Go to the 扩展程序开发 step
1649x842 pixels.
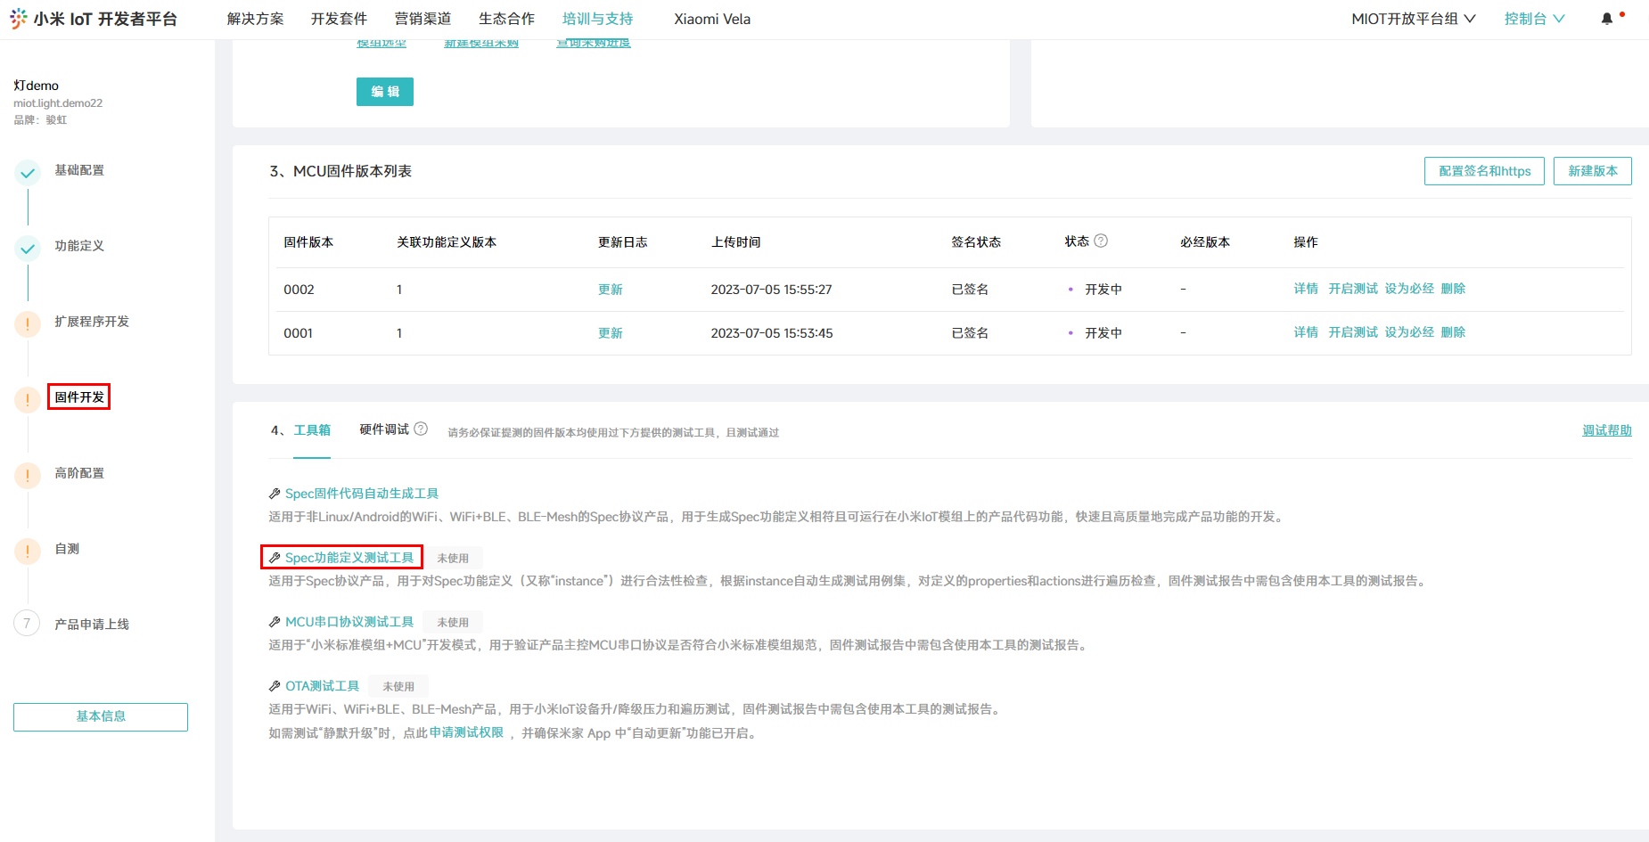pyautogui.click(x=92, y=322)
